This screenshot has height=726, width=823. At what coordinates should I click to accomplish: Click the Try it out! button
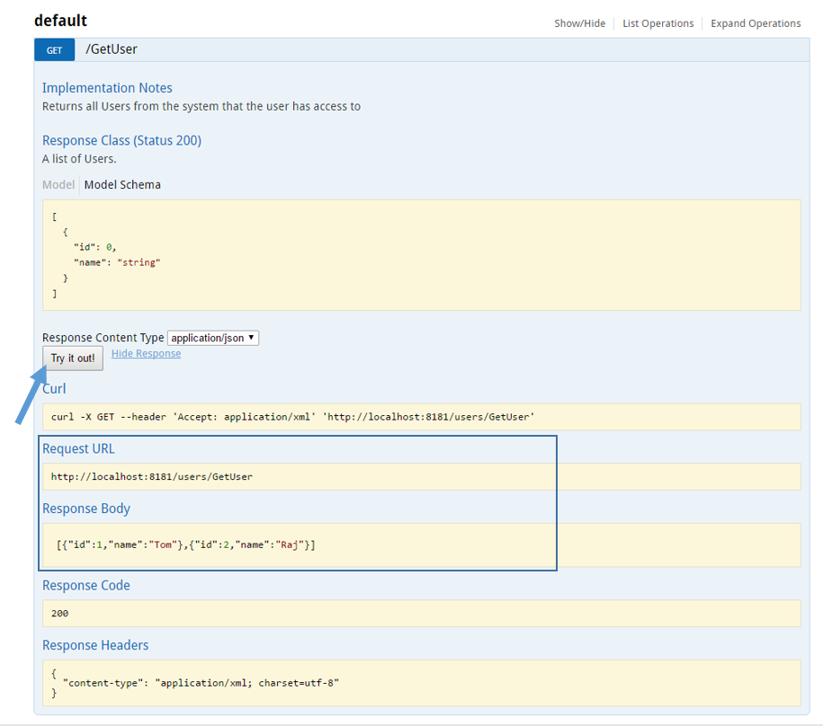pos(73,358)
